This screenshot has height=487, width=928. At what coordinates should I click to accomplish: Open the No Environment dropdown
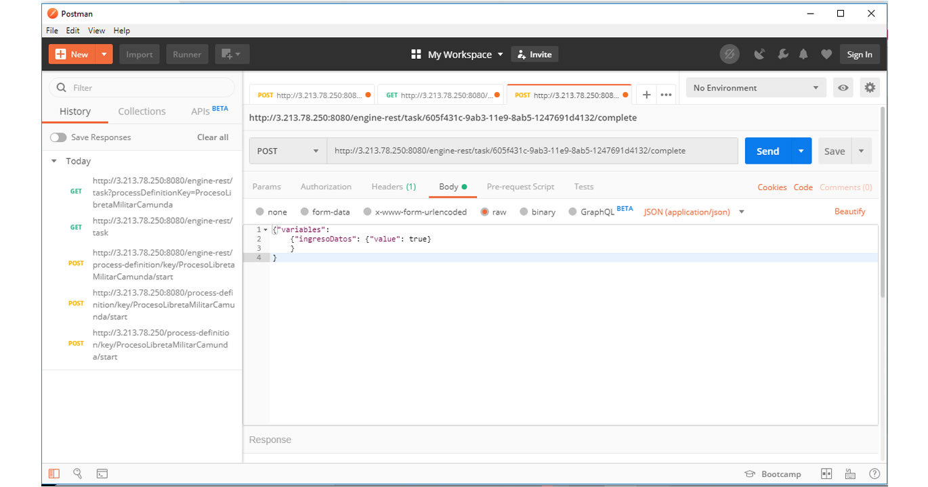(756, 88)
